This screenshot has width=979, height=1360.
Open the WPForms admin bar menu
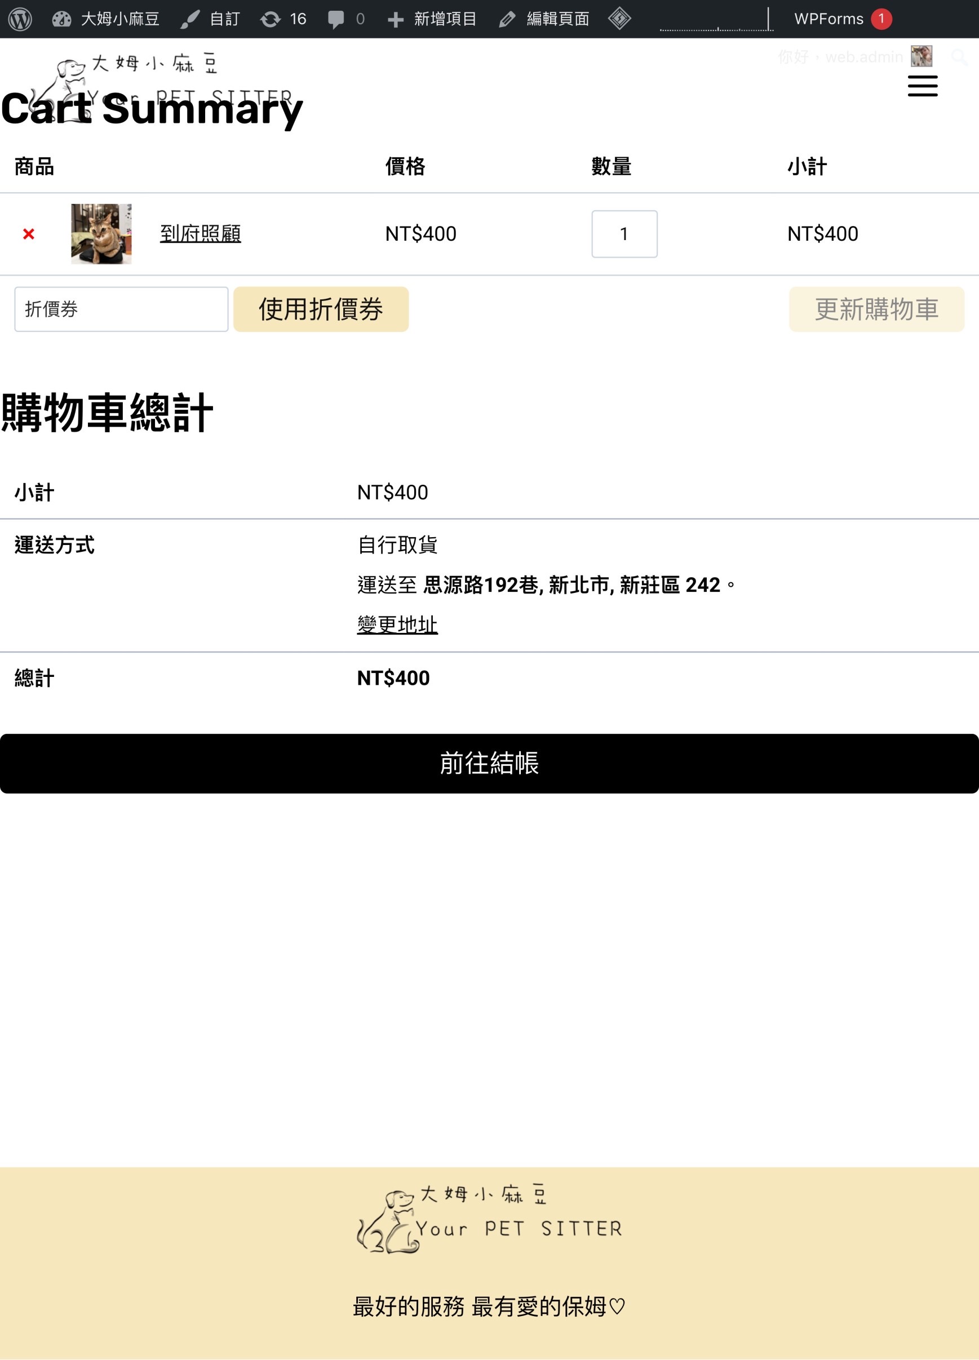841,19
